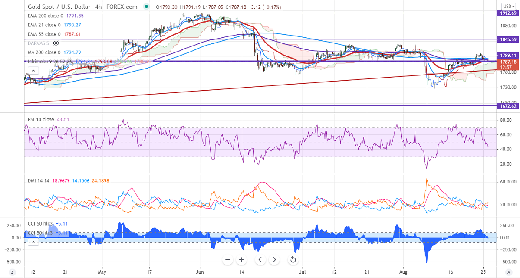The image size is (520, 278).
Task: Toggle auto scale with the A button
Action: (509, 272)
